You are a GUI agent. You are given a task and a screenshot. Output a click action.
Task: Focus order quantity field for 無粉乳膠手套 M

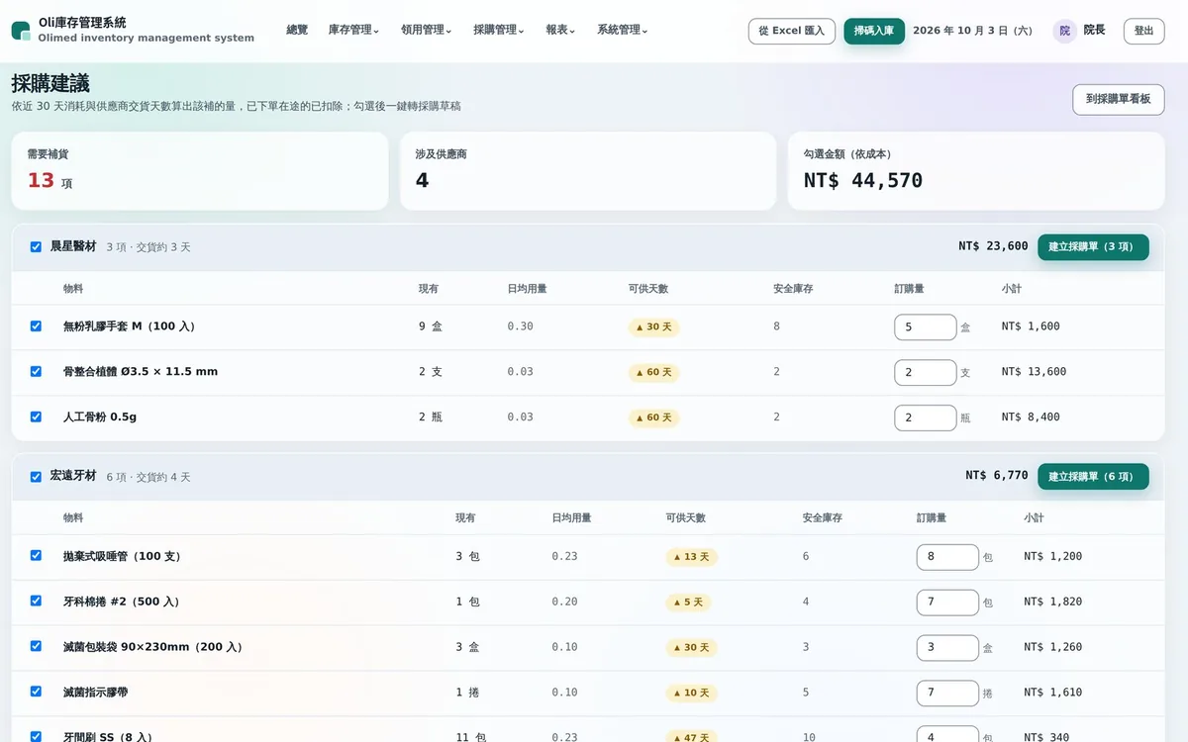(926, 327)
